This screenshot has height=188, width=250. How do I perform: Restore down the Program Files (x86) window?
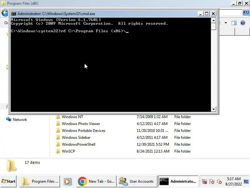click(x=240, y=3)
